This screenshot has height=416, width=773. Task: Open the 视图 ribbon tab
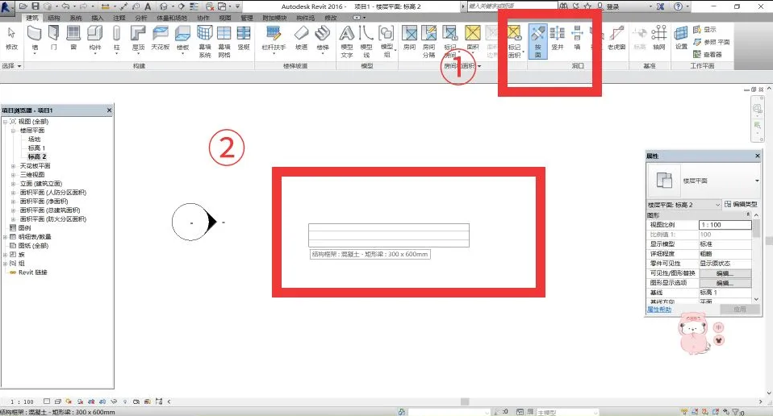(x=225, y=18)
